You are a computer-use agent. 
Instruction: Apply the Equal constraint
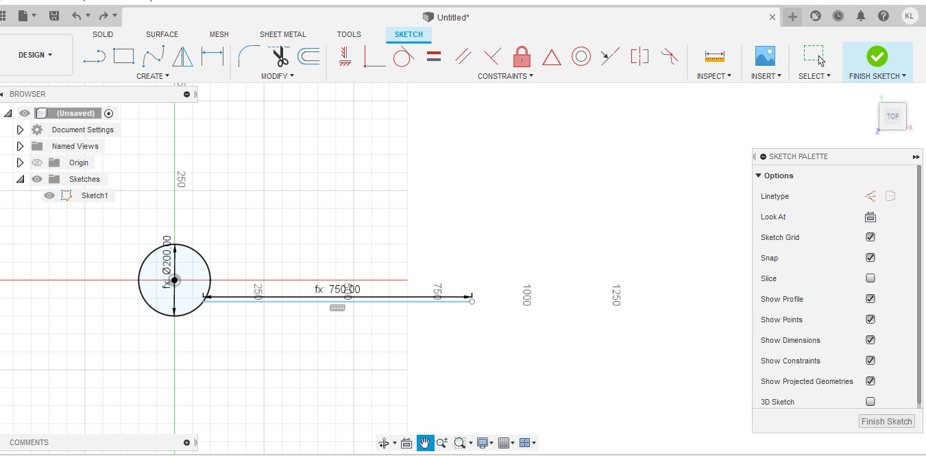click(x=433, y=56)
